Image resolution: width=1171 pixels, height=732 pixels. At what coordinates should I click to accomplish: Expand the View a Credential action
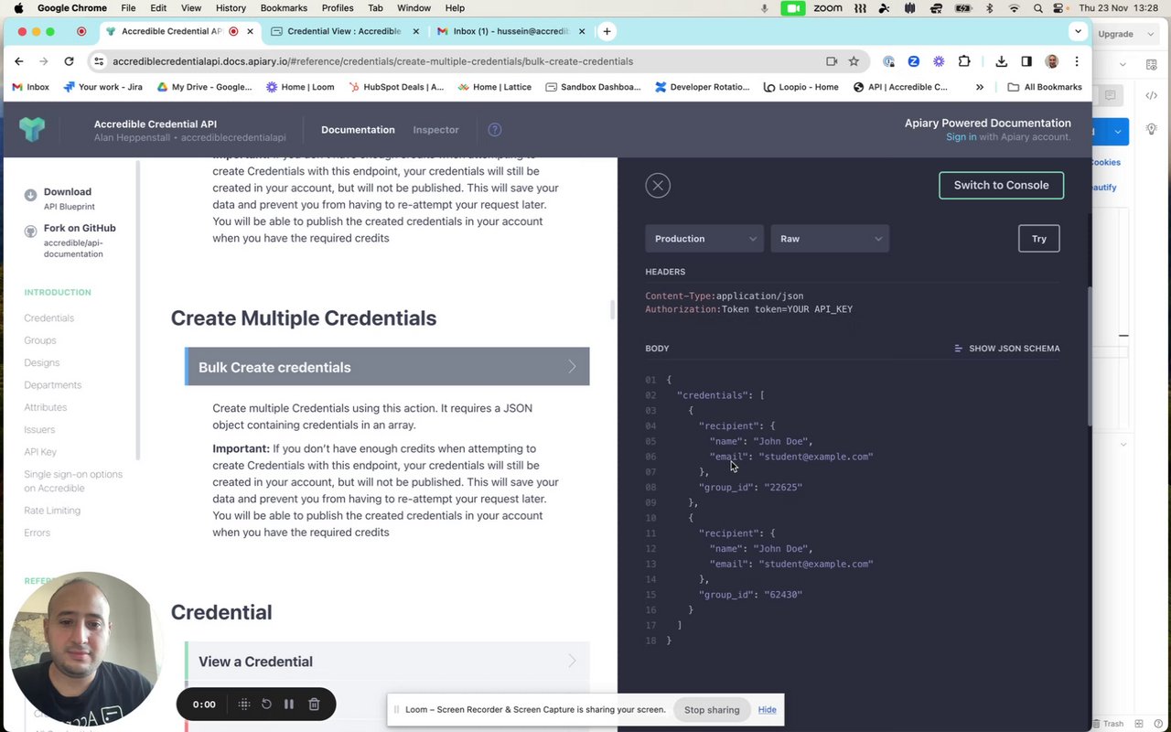(388, 662)
